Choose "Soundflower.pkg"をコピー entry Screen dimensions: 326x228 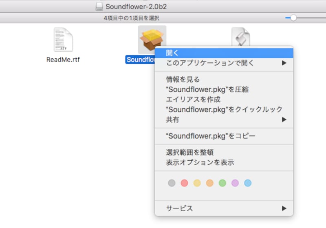(224, 136)
